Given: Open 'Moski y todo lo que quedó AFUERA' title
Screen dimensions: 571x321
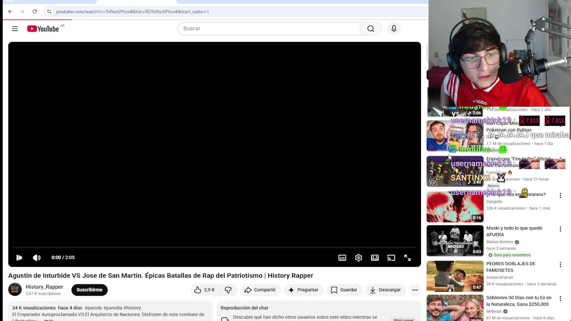Looking at the screenshot, I should pos(514,231).
